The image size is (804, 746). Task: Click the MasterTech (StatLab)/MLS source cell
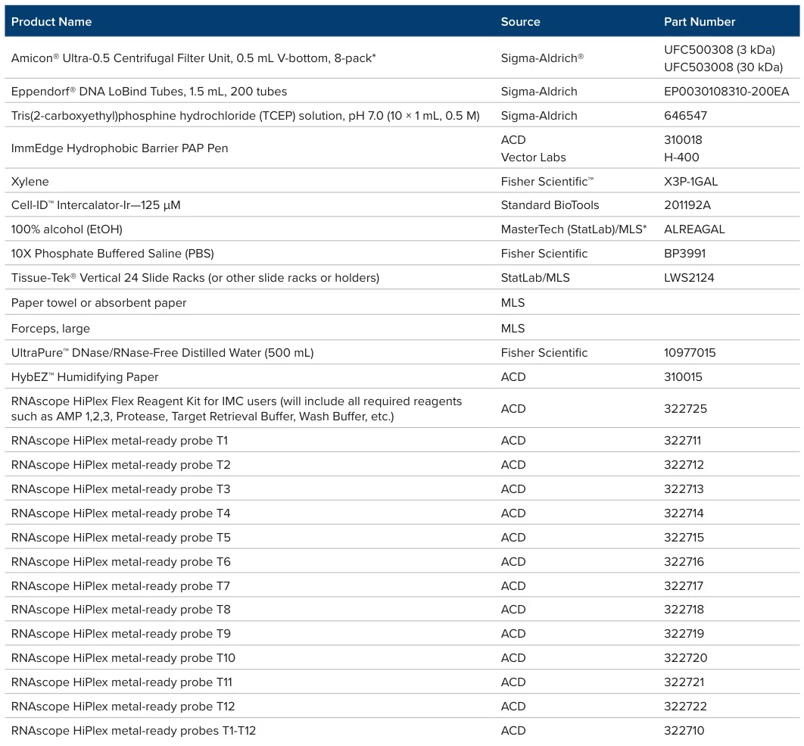(574, 229)
